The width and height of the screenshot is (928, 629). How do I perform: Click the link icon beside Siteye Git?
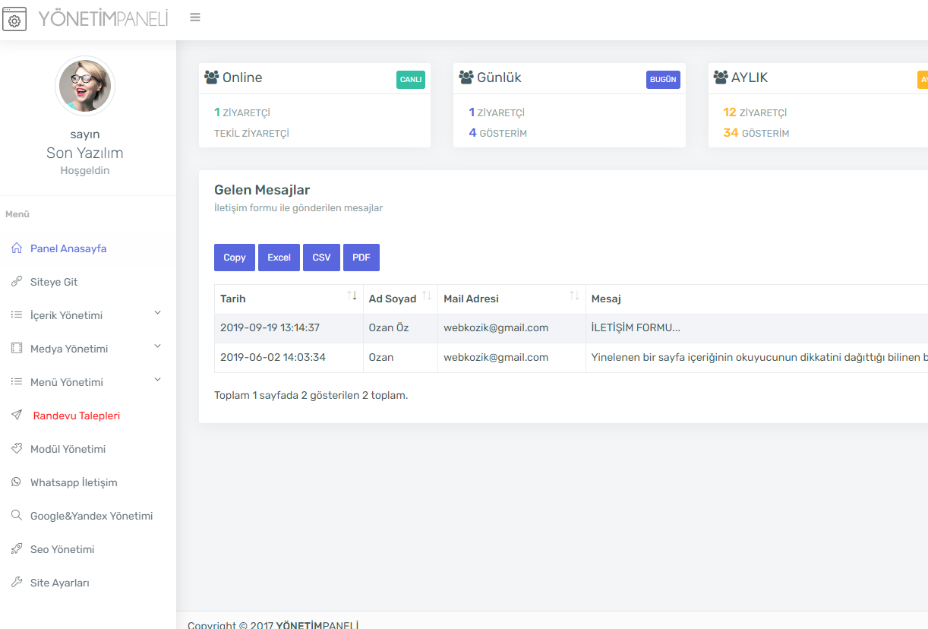(17, 282)
